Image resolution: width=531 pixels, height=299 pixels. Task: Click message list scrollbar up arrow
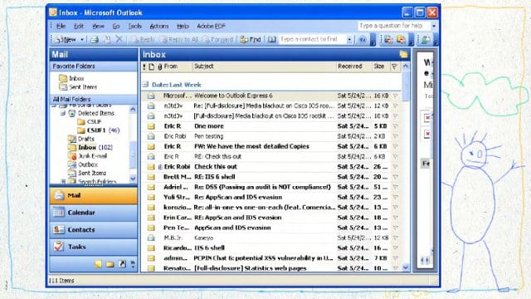click(x=406, y=66)
